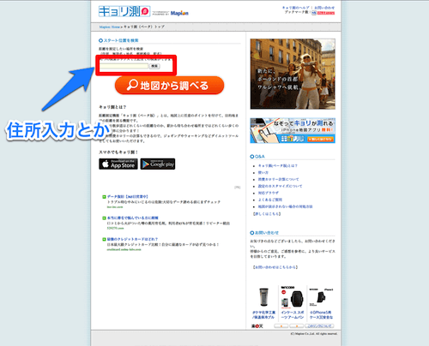This screenshot has height=346, width=429.
Task: Click the sports armband product thumbnail
Action: click(x=293, y=297)
